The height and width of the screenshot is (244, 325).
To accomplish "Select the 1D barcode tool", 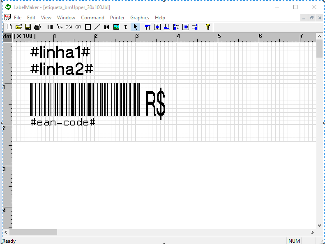I will 50,27.
